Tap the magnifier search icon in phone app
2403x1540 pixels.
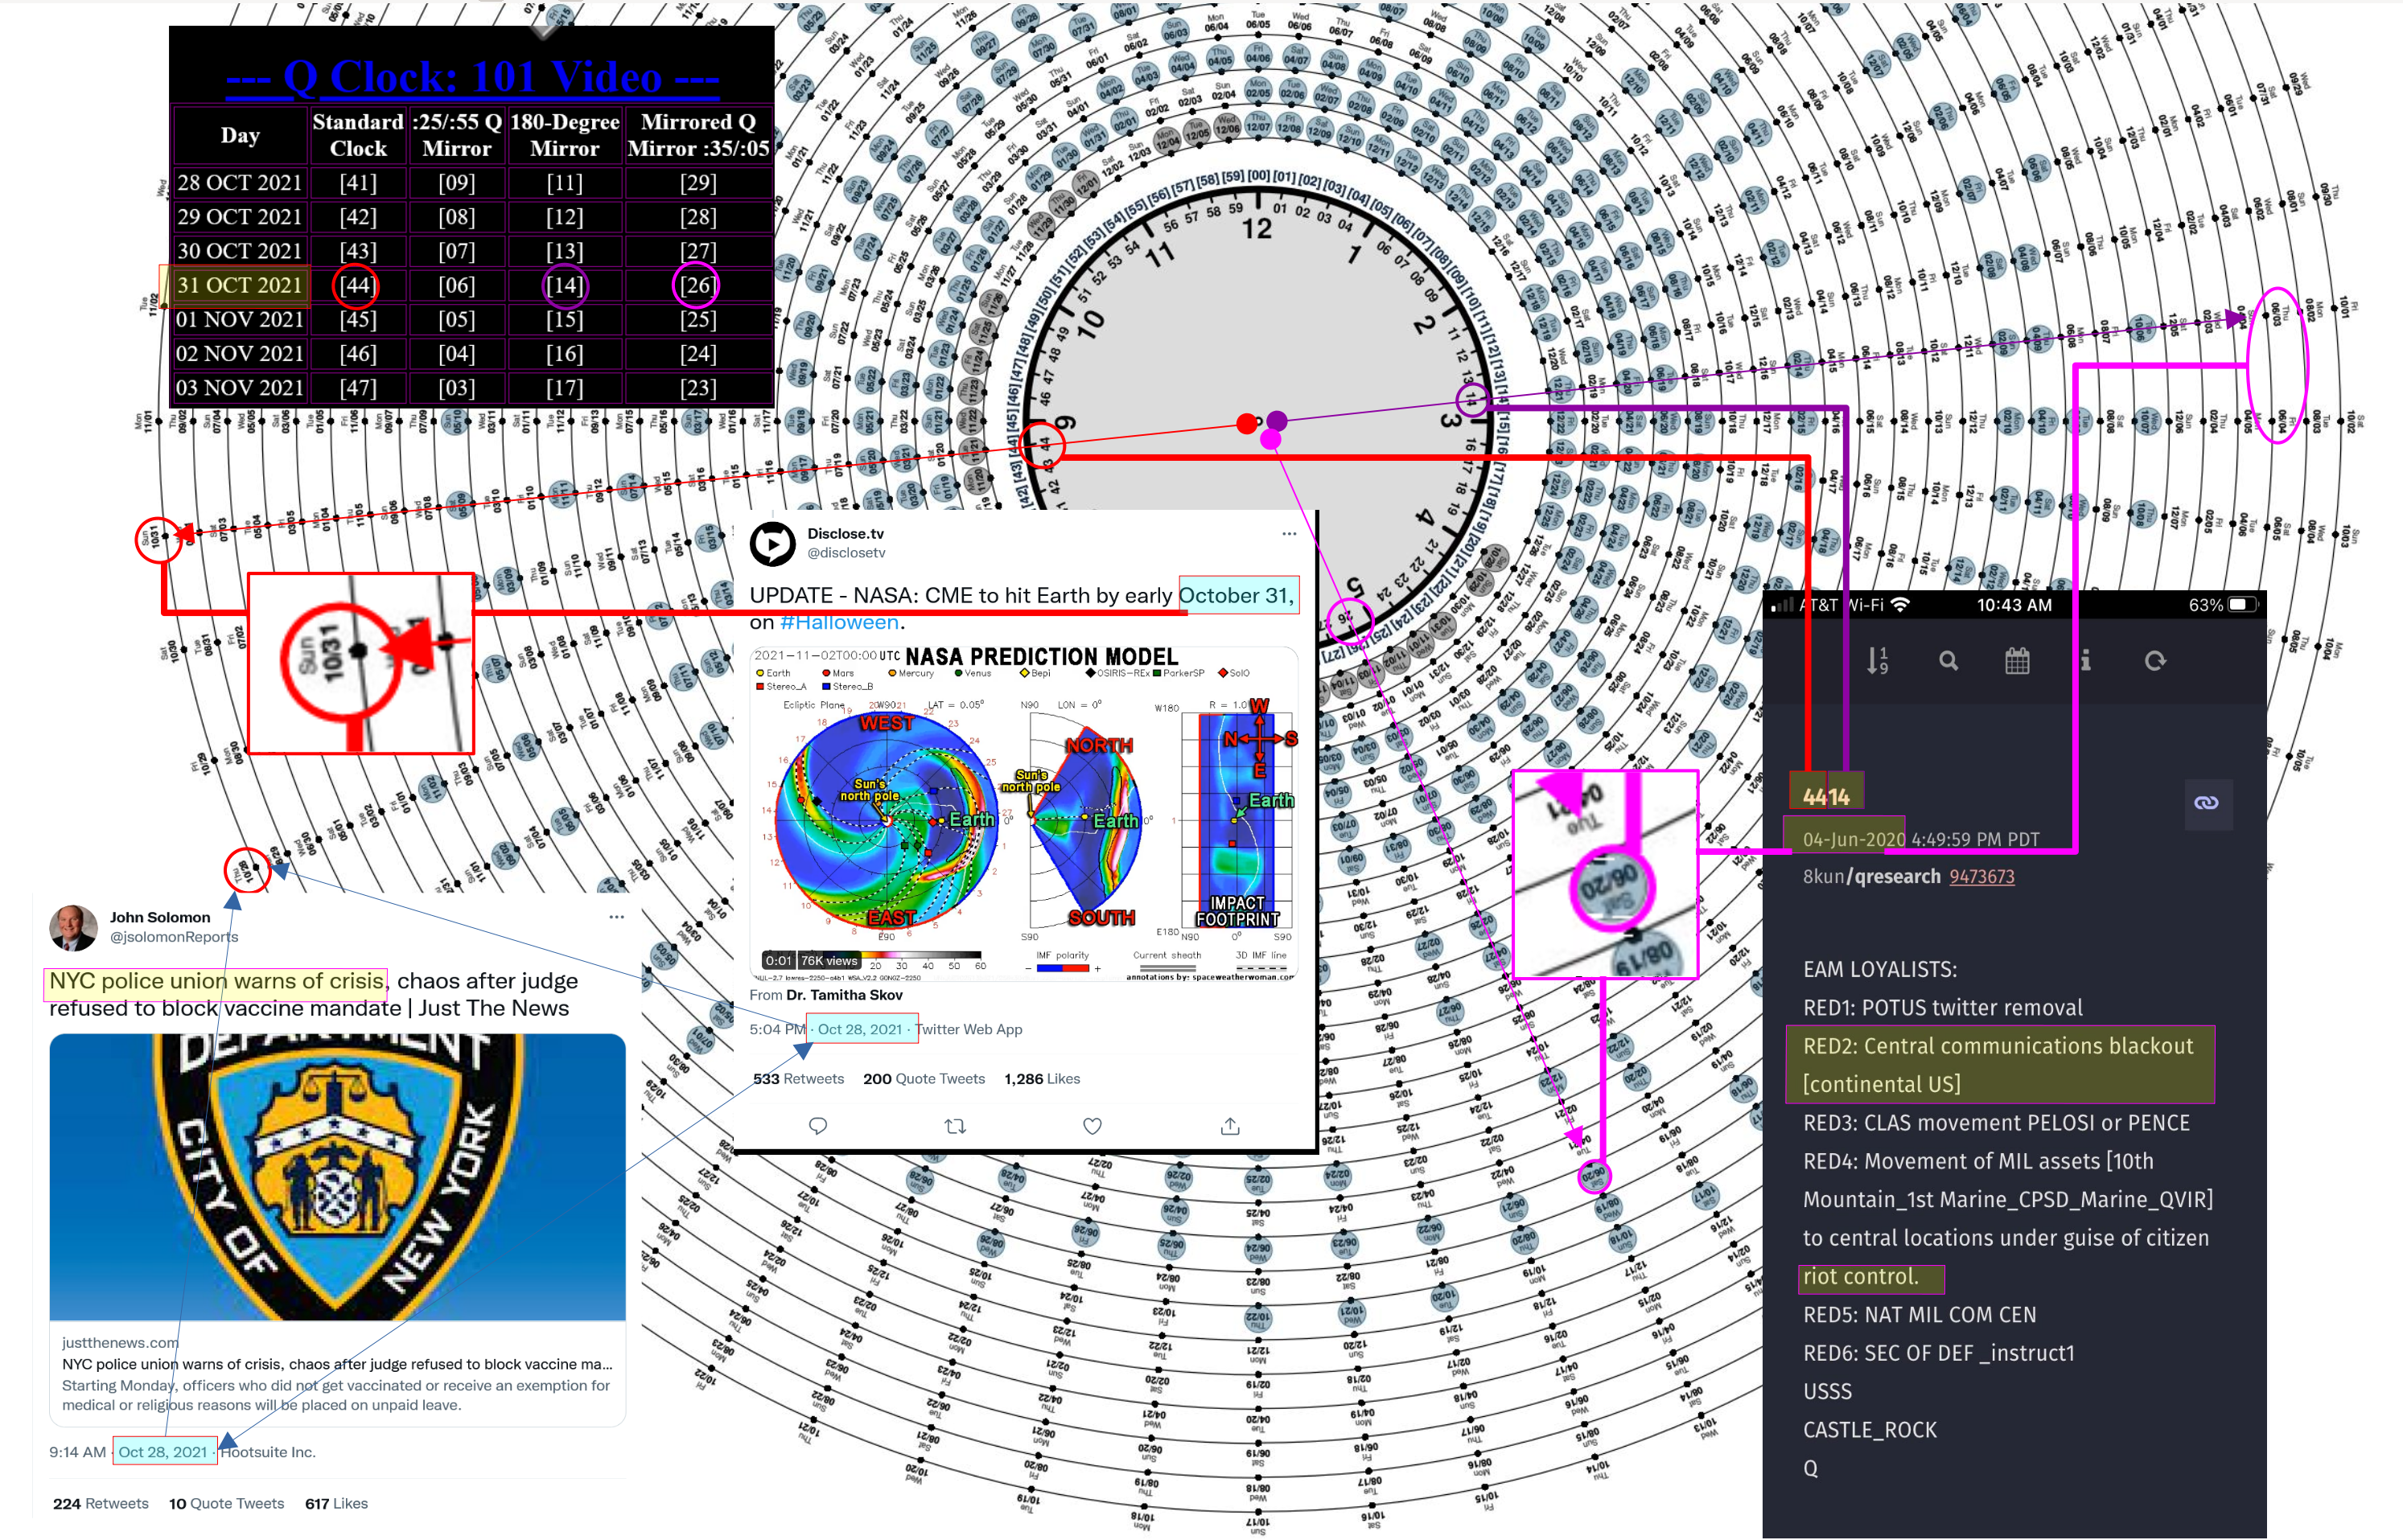pyautogui.click(x=1948, y=661)
